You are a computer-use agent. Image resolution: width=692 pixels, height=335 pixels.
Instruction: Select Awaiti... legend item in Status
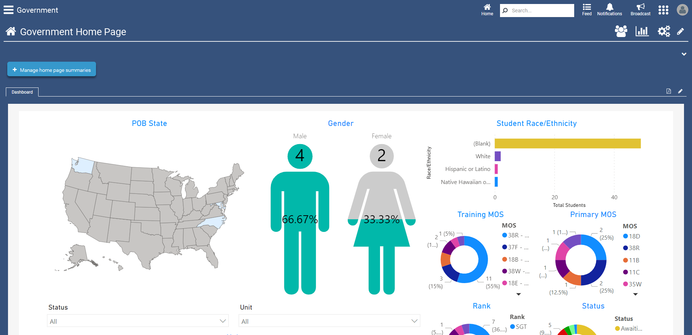628,328
